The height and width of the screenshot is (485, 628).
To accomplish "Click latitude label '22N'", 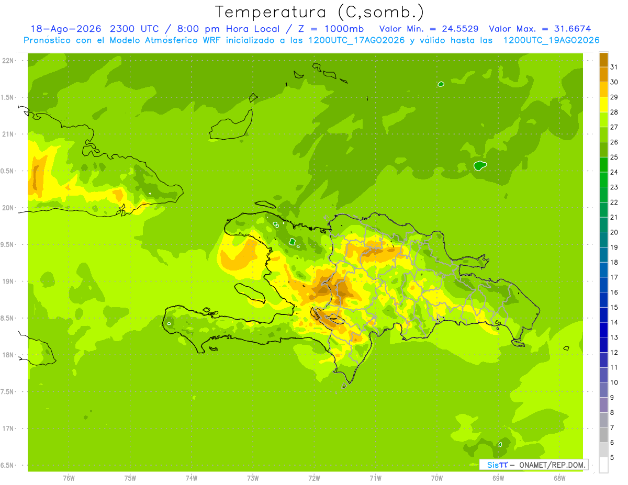I will point(9,61).
